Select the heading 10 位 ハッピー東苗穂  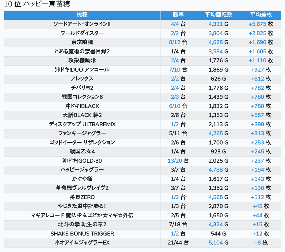37,4
